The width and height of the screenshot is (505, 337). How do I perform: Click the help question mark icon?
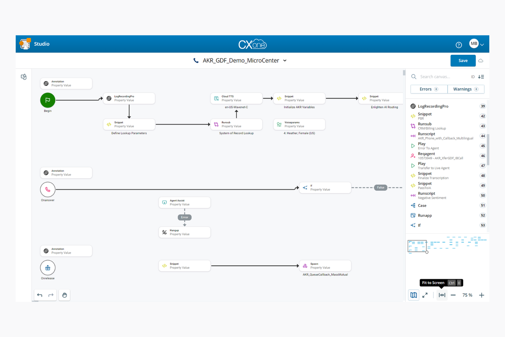point(459,45)
